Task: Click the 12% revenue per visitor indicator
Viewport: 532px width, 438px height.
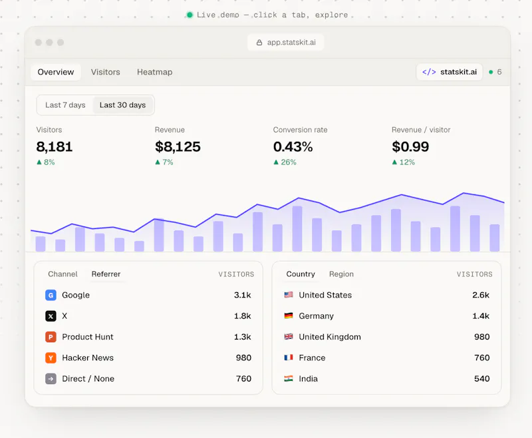Action: pyautogui.click(x=404, y=162)
